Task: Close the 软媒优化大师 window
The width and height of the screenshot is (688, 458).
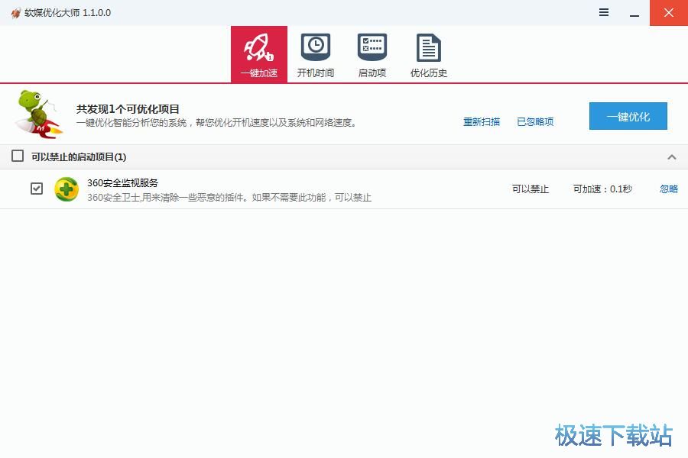Action: tap(669, 13)
